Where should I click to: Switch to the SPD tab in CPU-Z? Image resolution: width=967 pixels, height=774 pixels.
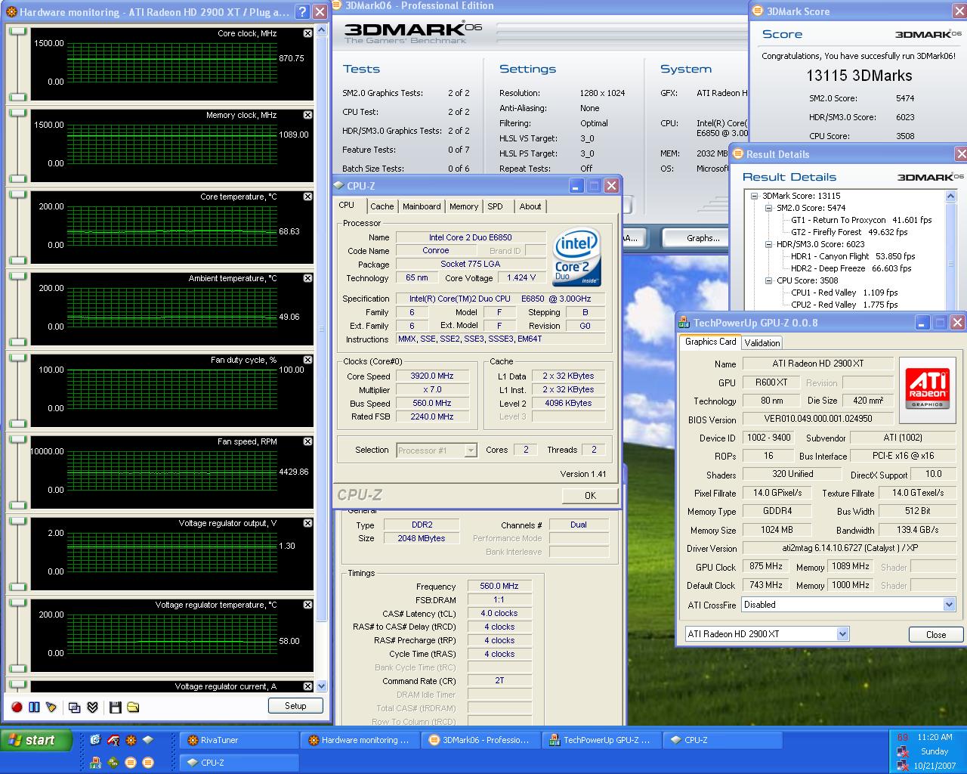coord(495,206)
